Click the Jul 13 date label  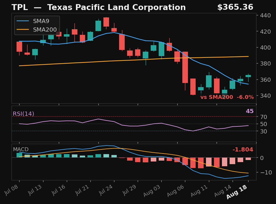tap(35, 190)
